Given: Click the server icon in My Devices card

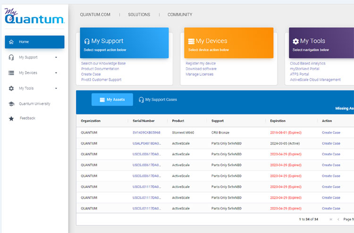Looking at the screenshot, I should 191,41.
